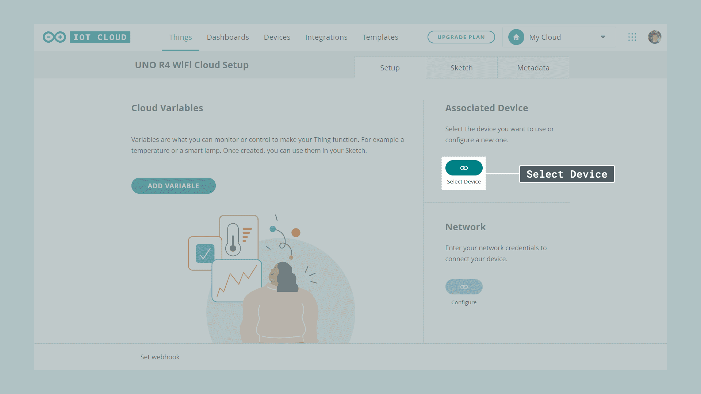Click the UNO R4 WiFi Cloud Setup title

coord(192,65)
